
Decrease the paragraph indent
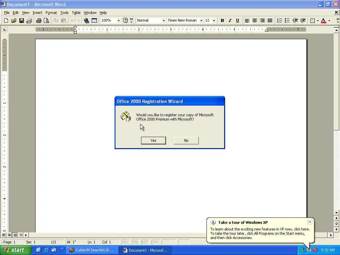pyautogui.click(x=295, y=21)
